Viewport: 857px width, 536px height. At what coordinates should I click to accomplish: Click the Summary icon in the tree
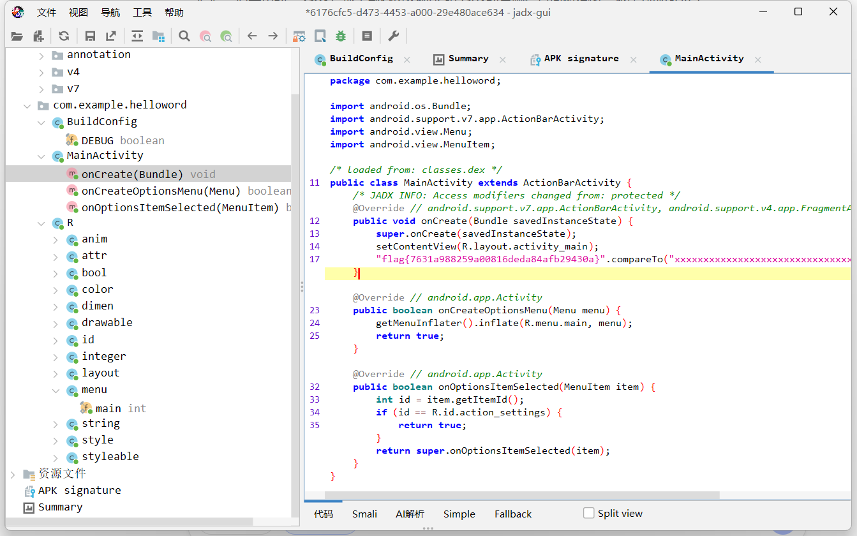[x=28, y=507]
